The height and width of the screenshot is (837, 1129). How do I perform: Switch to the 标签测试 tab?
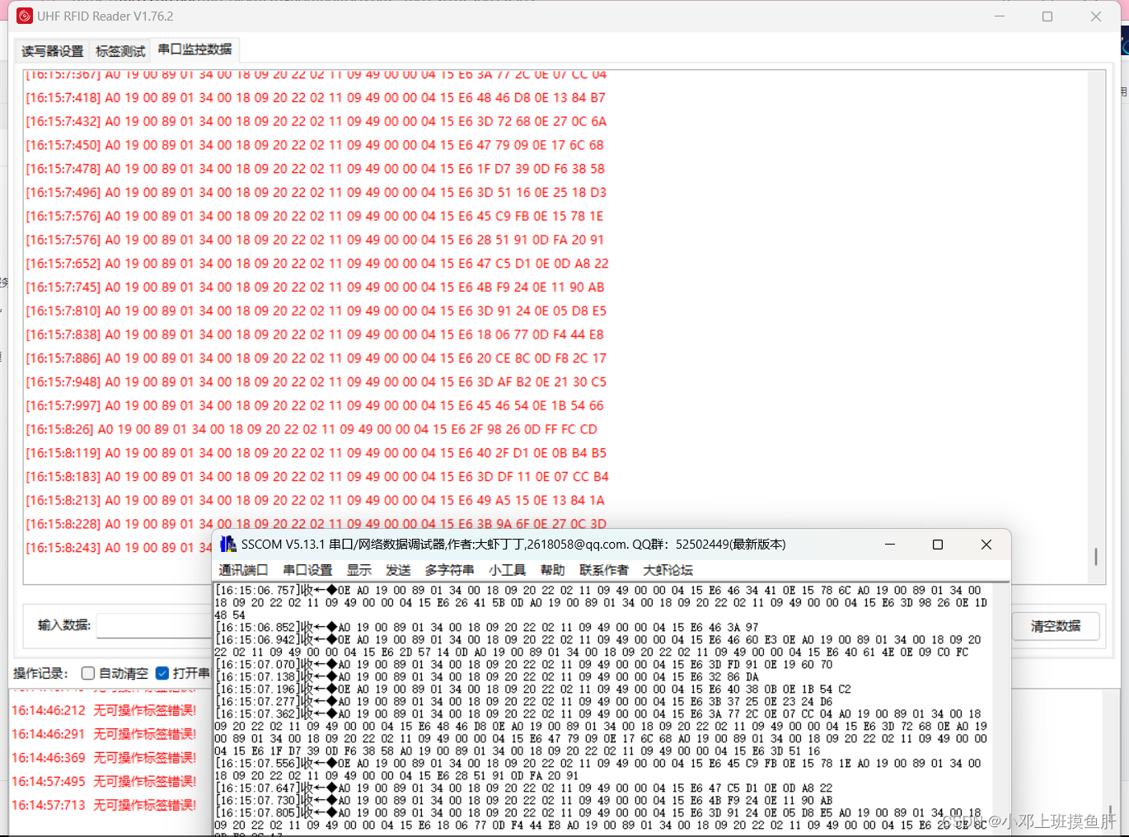120,51
